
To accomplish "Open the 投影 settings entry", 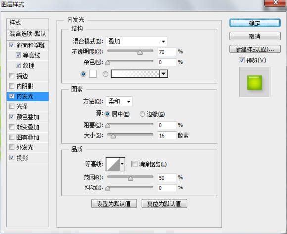I will click(22, 157).
